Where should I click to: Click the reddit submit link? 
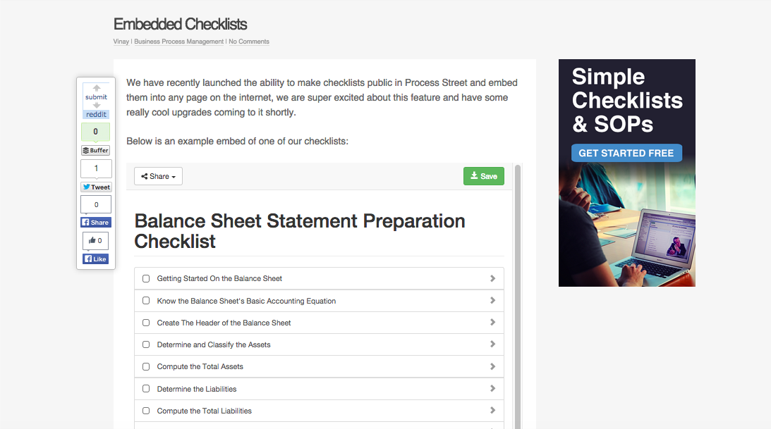pos(97,97)
